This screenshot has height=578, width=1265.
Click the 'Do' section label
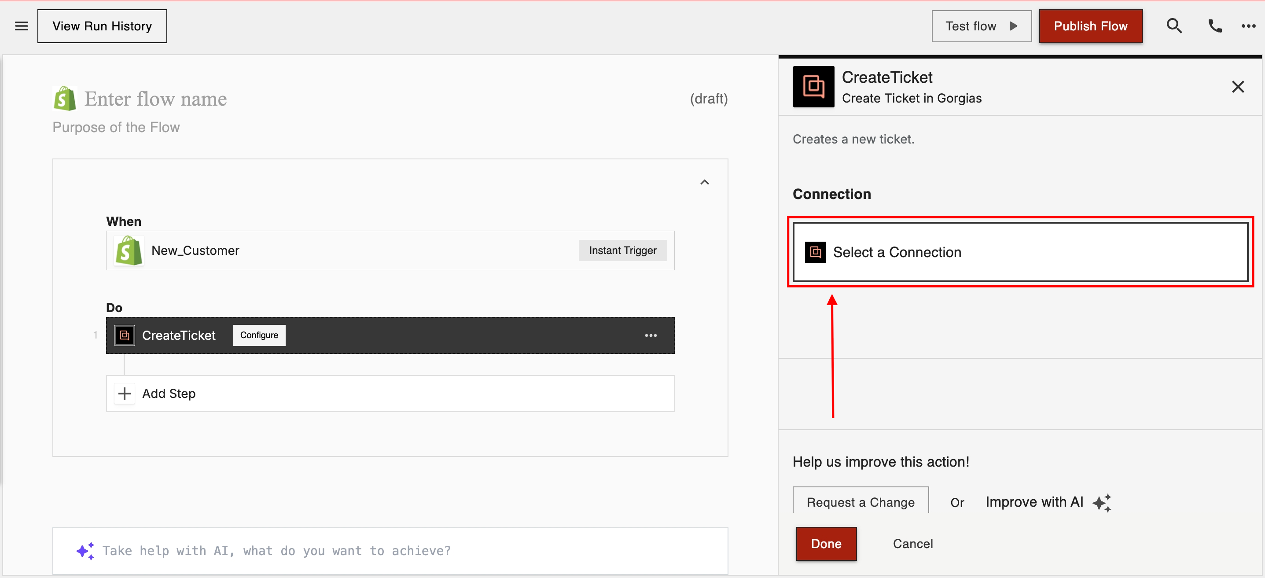(x=114, y=308)
